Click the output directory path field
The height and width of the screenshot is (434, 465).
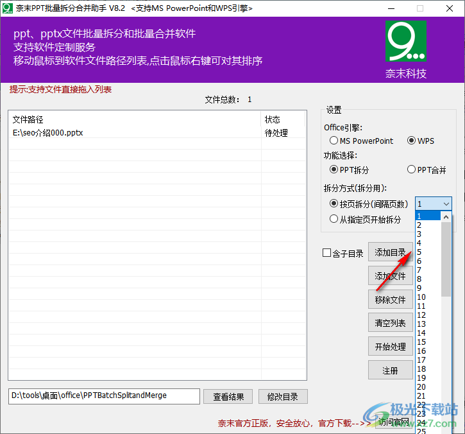pyautogui.click(x=104, y=396)
